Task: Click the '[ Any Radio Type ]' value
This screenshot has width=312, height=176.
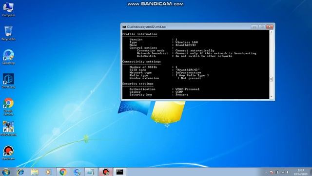Action: tap(192, 75)
